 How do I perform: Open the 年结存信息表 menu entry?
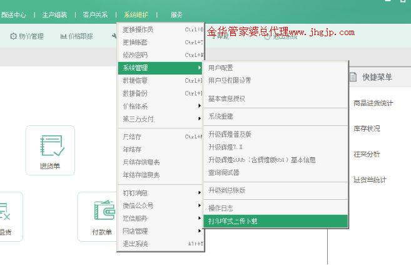pos(161,175)
